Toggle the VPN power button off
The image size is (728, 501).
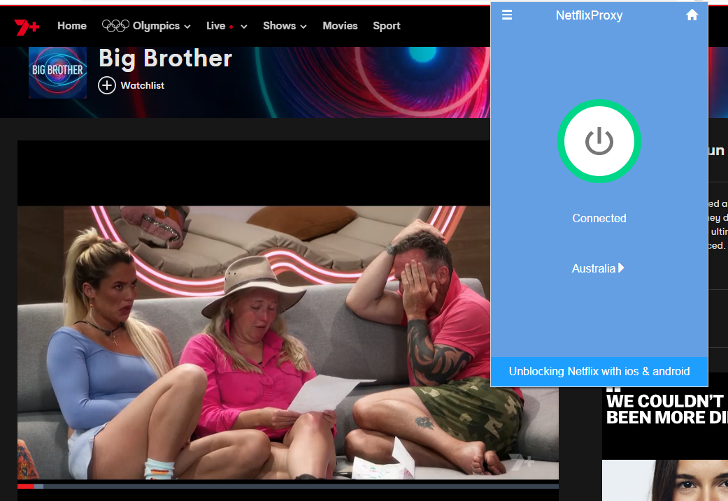[x=599, y=141]
